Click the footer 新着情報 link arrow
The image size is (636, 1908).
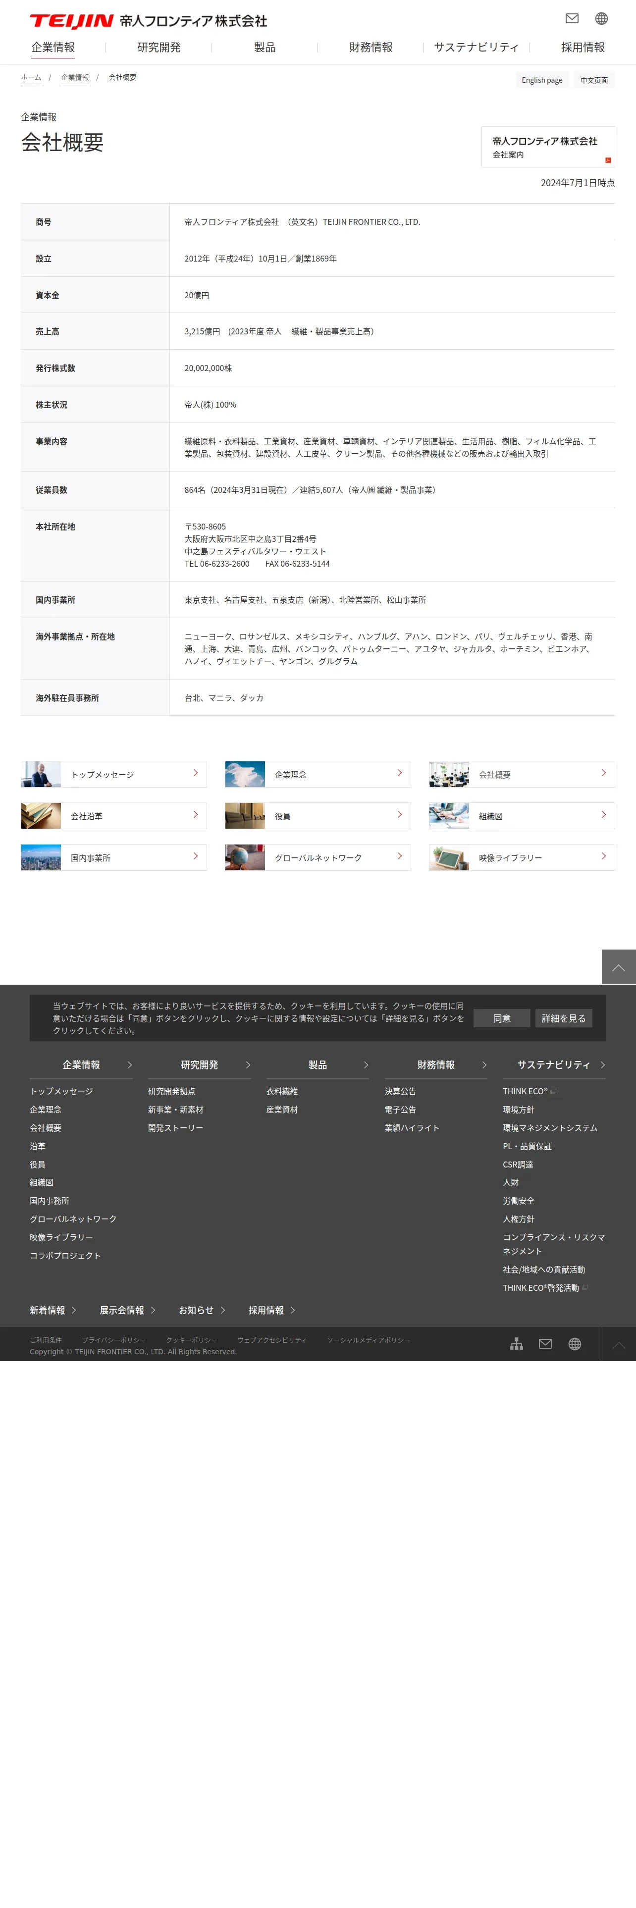point(74,1310)
